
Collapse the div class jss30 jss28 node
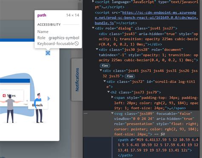[97, 49]
